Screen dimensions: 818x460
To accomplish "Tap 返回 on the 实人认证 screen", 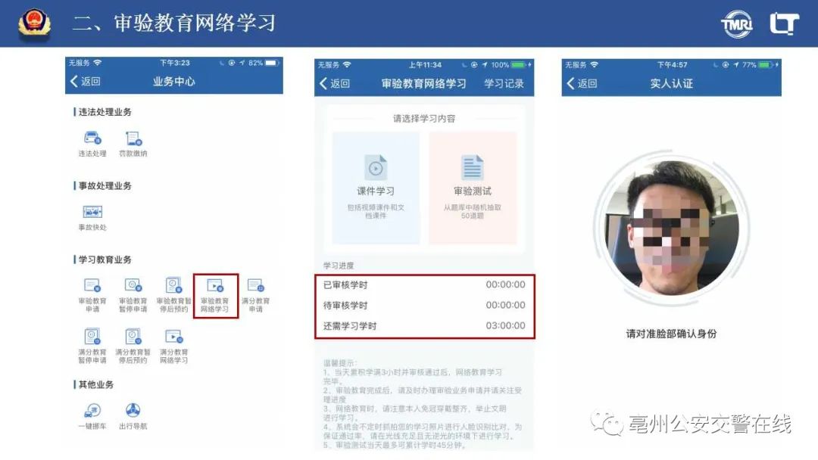I will coord(582,84).
